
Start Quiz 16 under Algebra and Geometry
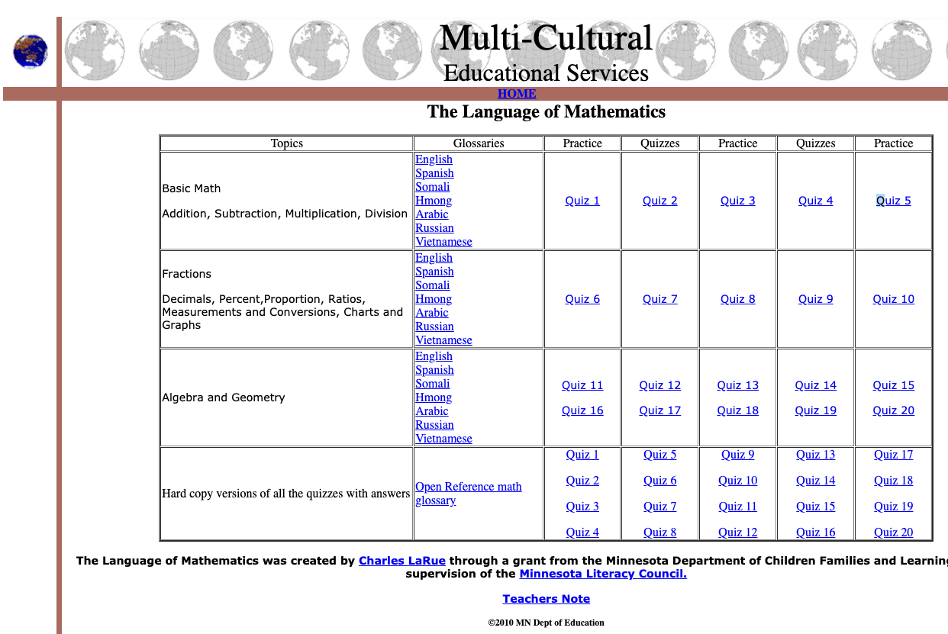582,410
